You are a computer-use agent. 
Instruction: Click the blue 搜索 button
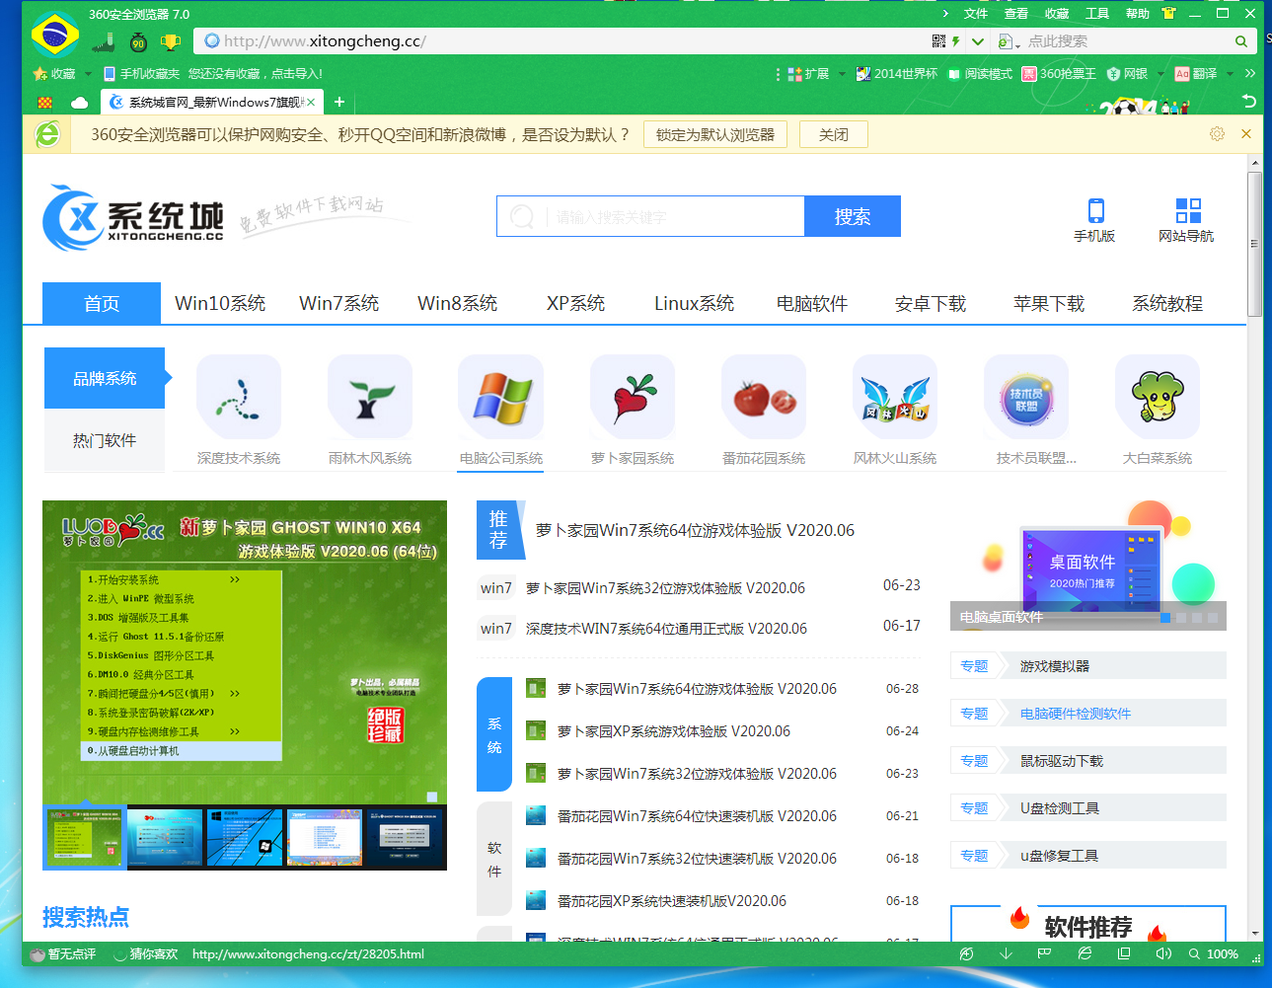pos(853,216)
